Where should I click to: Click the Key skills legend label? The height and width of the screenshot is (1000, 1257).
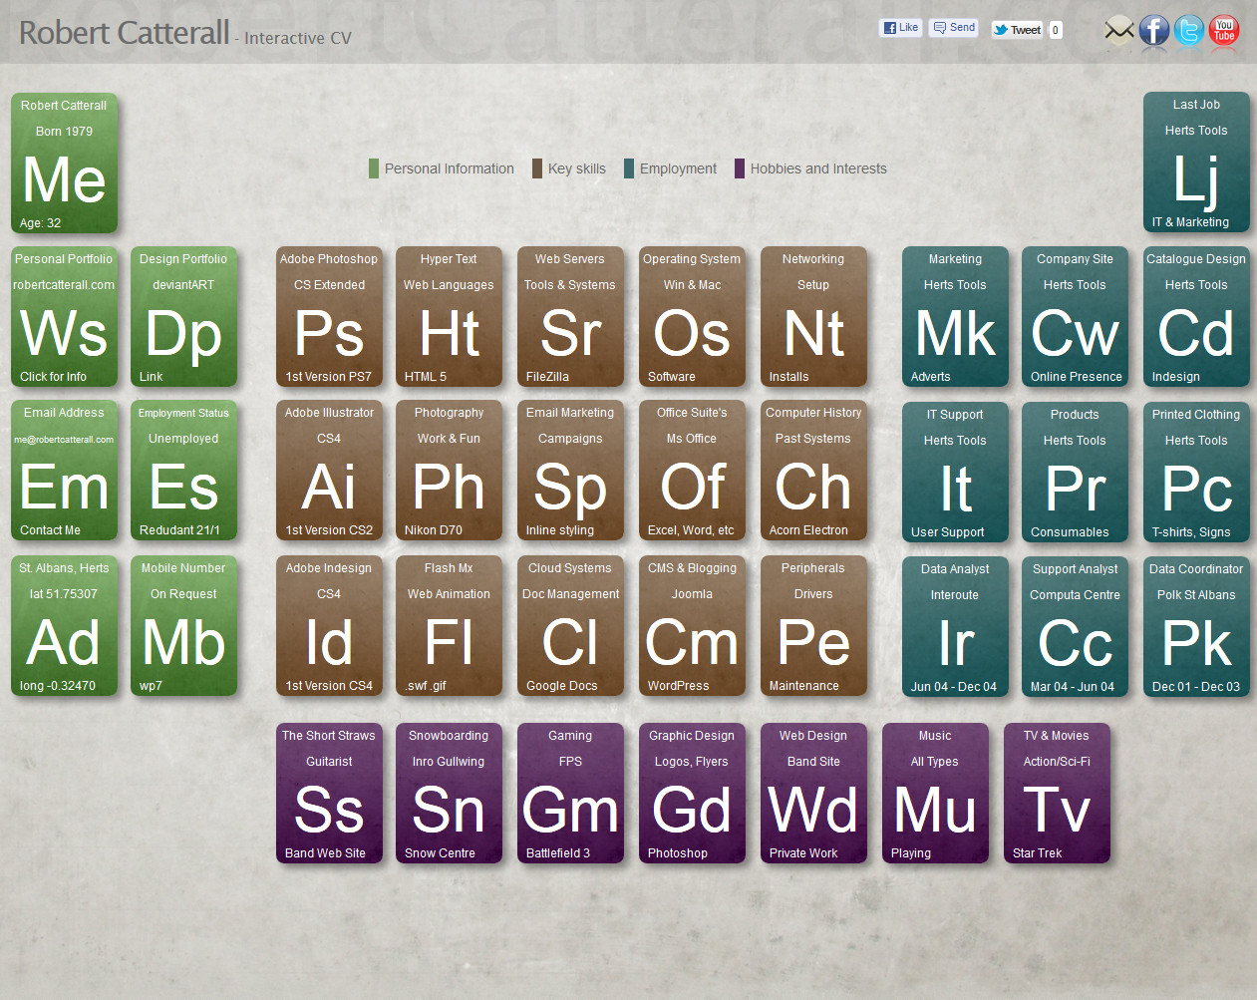(x=577, y=168)
